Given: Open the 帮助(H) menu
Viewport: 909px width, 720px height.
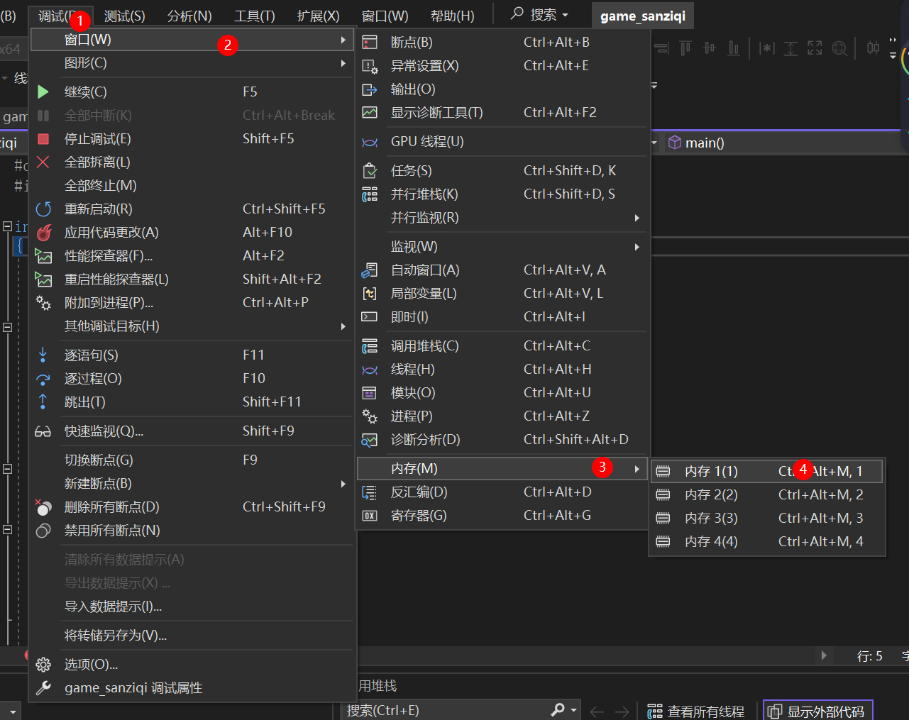Looking at the screenshot, I should 453,16.
